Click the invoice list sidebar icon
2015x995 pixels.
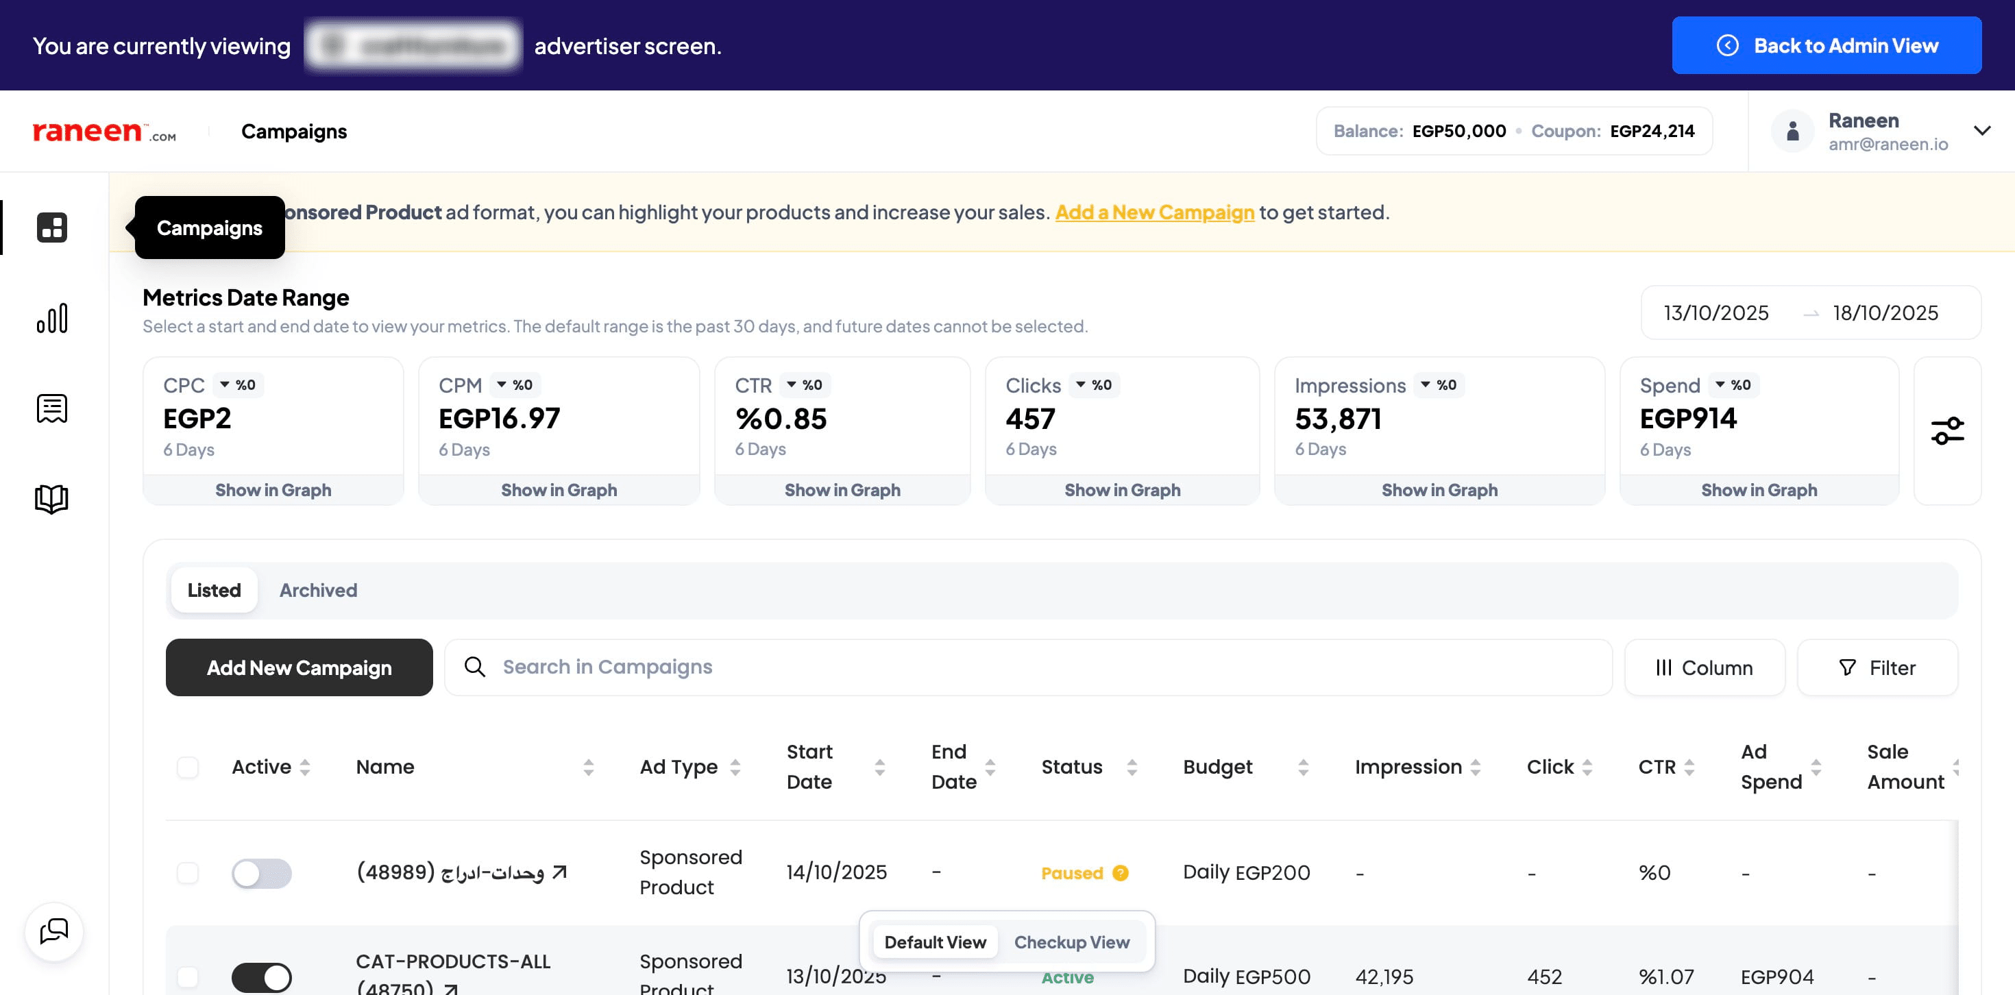tap(51, 408)
